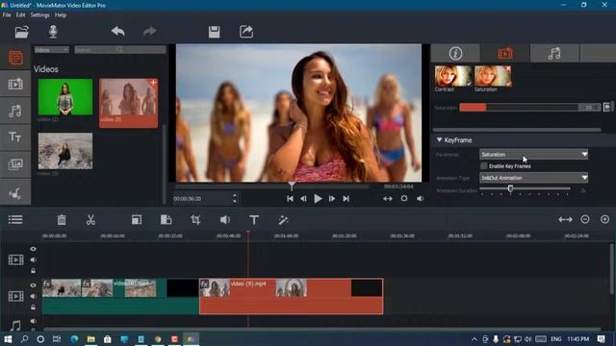The height and width of the screenshot is (346, 616).
Task: Click the preview fullscreen zoom icon
Action: 404,199
